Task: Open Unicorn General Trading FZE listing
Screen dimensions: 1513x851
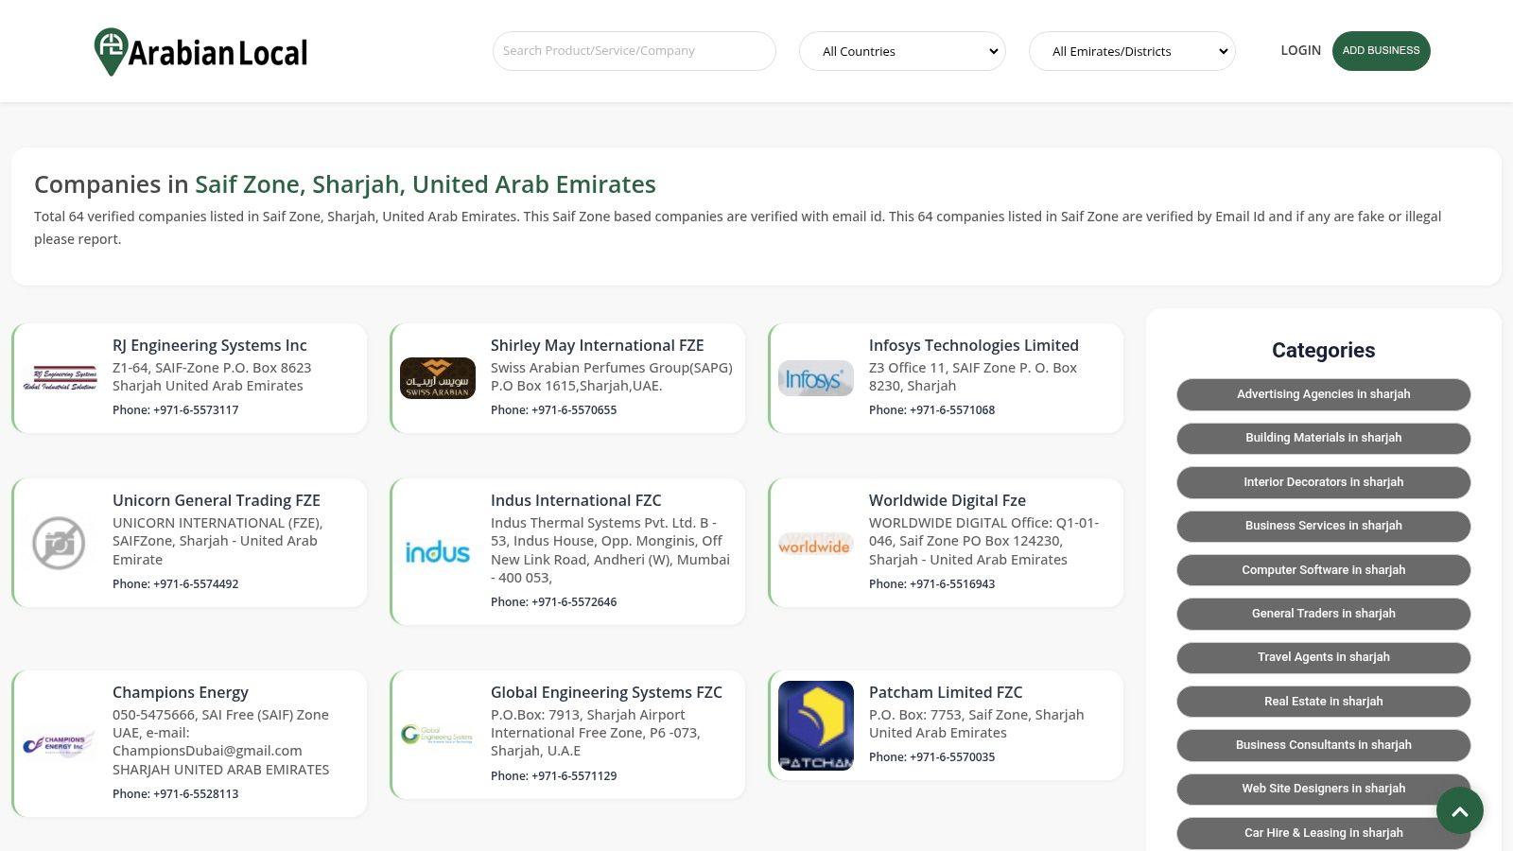Action: [216, 500]
